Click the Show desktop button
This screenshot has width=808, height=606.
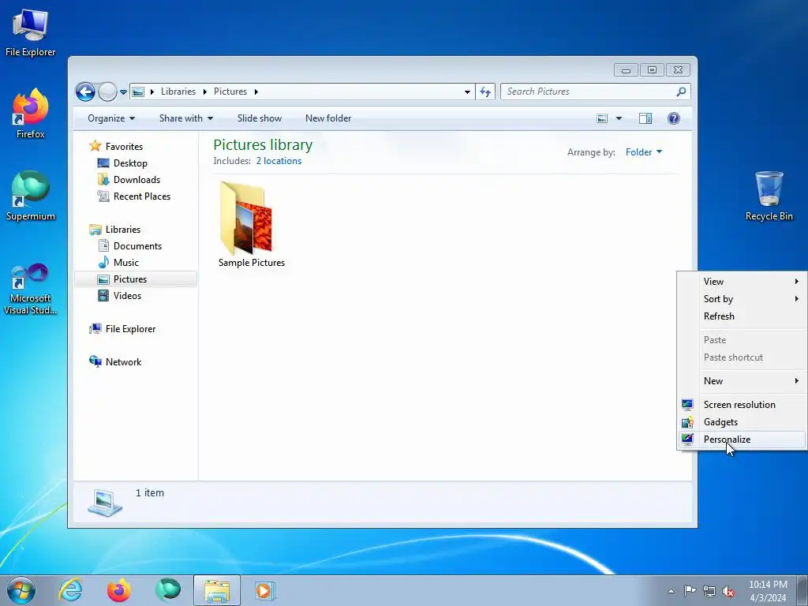(x=802, y=590)
